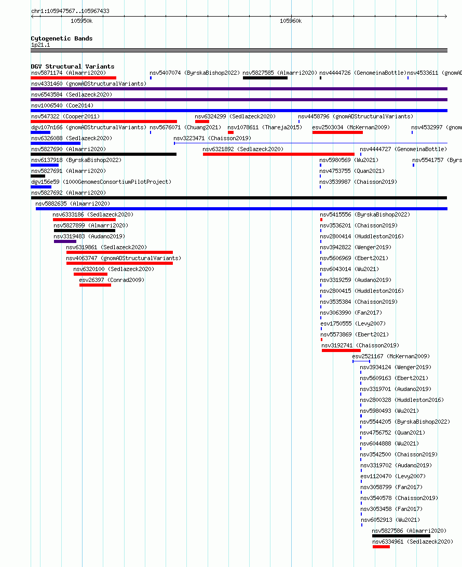Open dgv156e59 1000GenomesConsortiumPilotProject label
This screenshot has width=462, height=567.
[101, 182]
